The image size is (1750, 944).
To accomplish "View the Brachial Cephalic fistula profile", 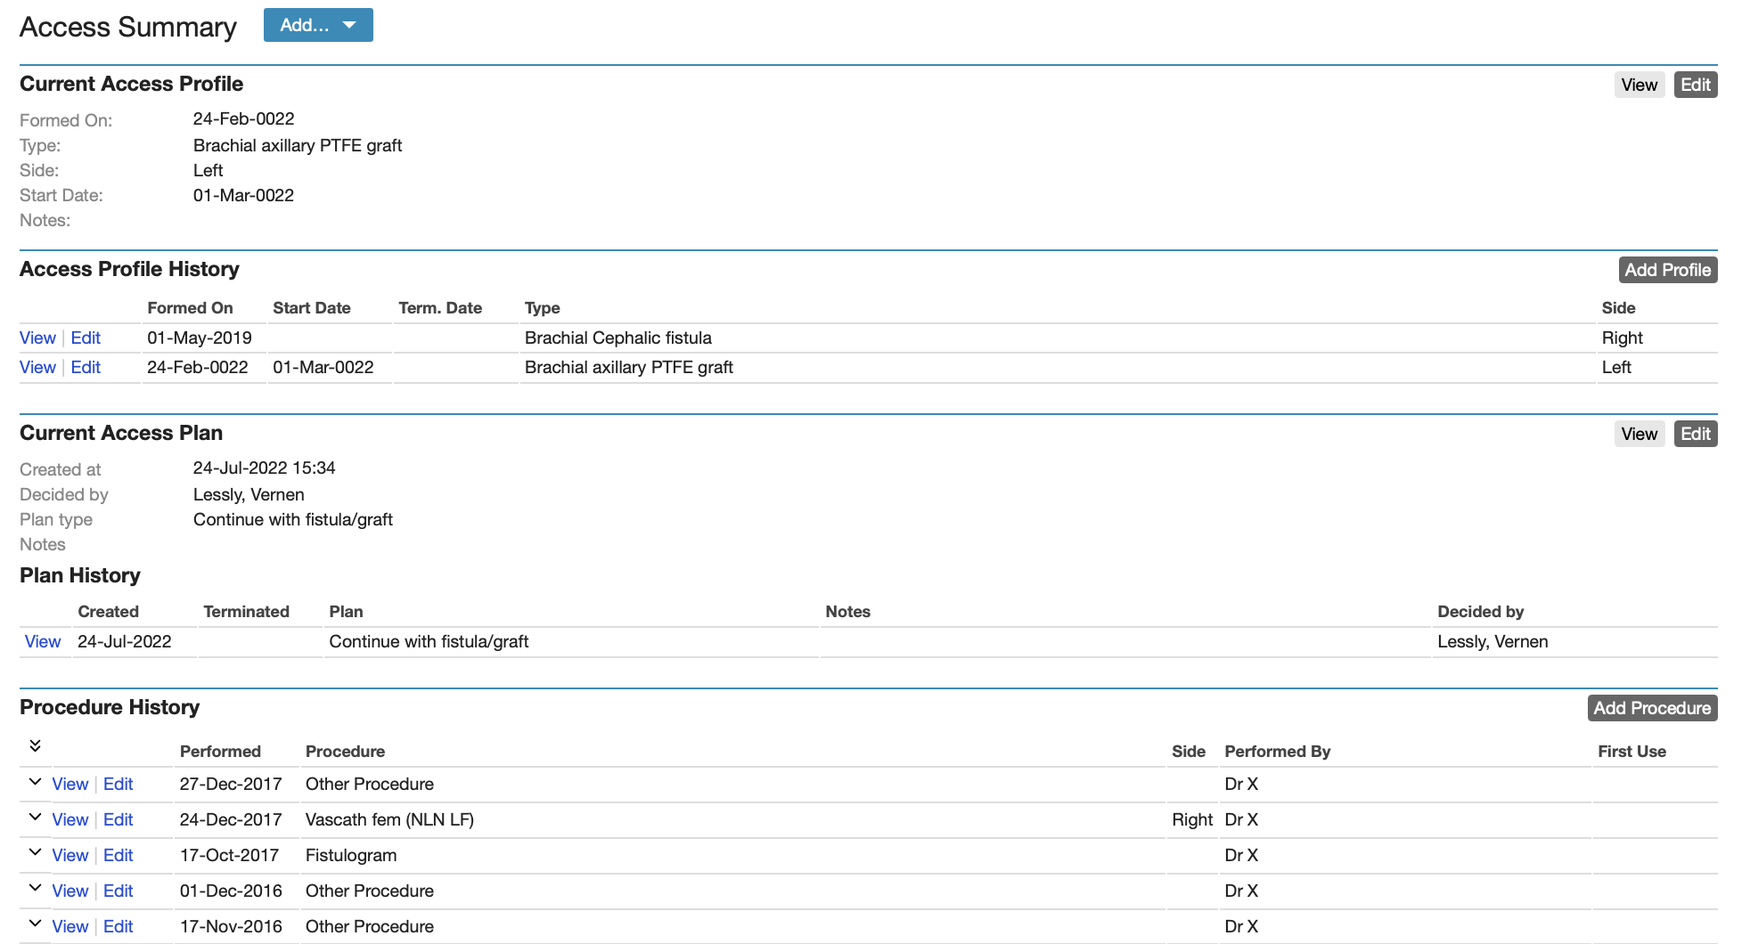I will click(37, 338).
